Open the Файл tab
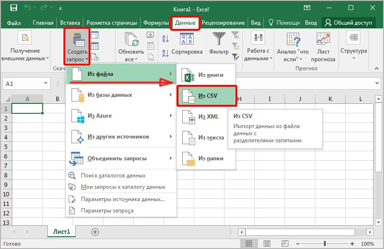This screenshot has width=384, height=249. click(14, 23)
